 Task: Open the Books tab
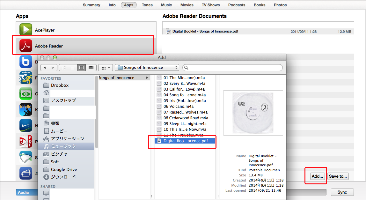point(260,5)
